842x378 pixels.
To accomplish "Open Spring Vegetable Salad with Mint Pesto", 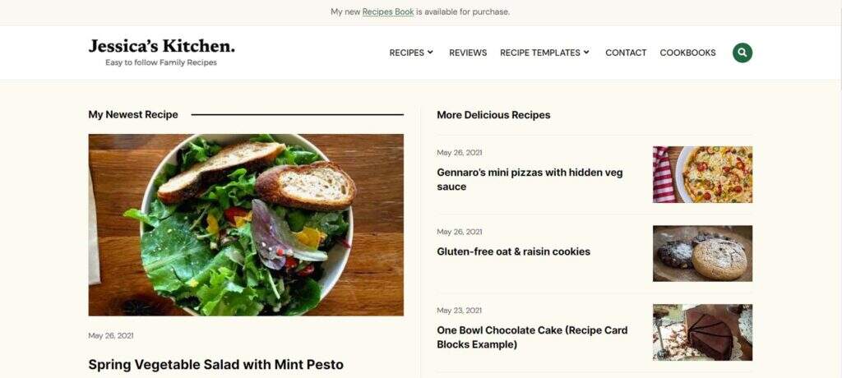I will (x=215, y=364).
